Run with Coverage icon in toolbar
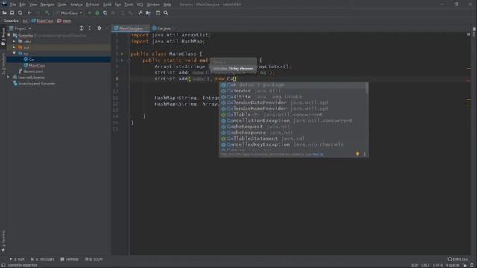Viewport: 477px width, 268px height. point(105,13)
